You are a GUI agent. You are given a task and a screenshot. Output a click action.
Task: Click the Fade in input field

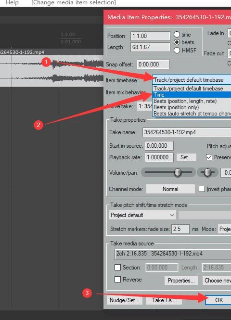(x=230, y=33)
